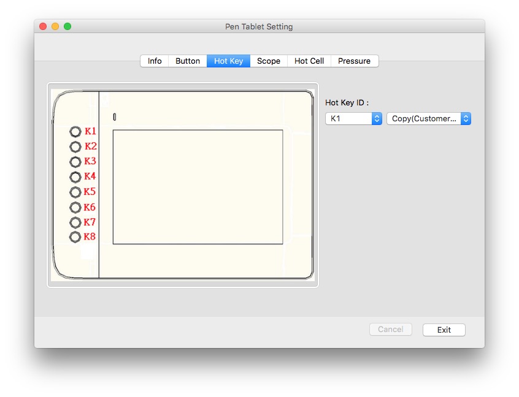Select the Hot Key tab
519x397 pixels.
tap(228, 61)
